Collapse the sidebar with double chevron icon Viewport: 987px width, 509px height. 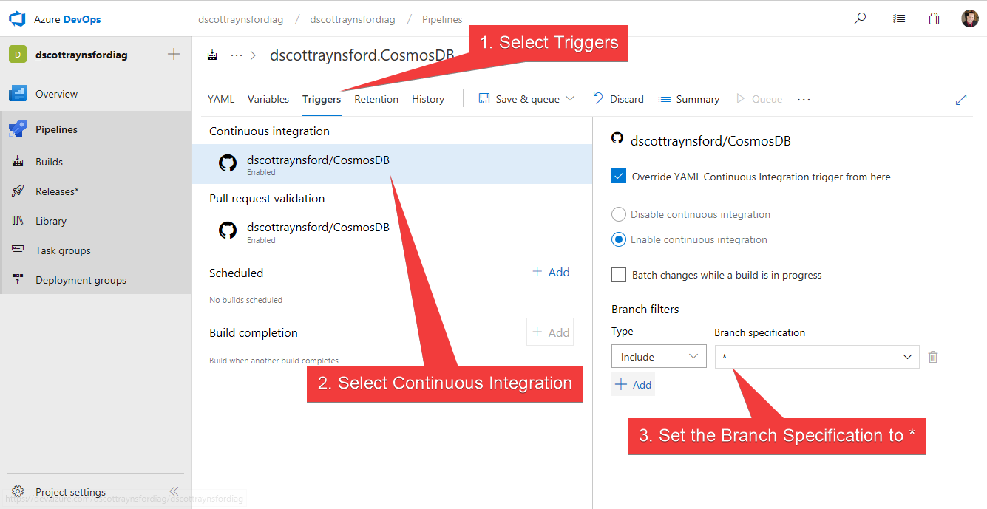[174, 491]
